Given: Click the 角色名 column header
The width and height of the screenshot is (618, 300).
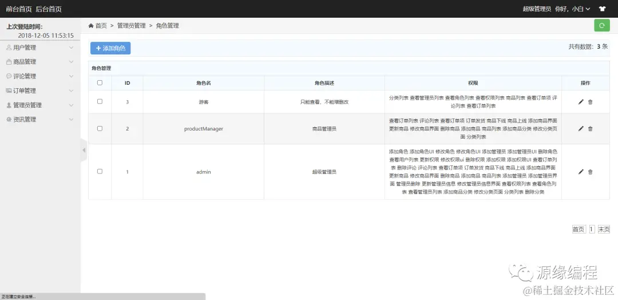Looking at the screenshot, I should pos(203,83).
